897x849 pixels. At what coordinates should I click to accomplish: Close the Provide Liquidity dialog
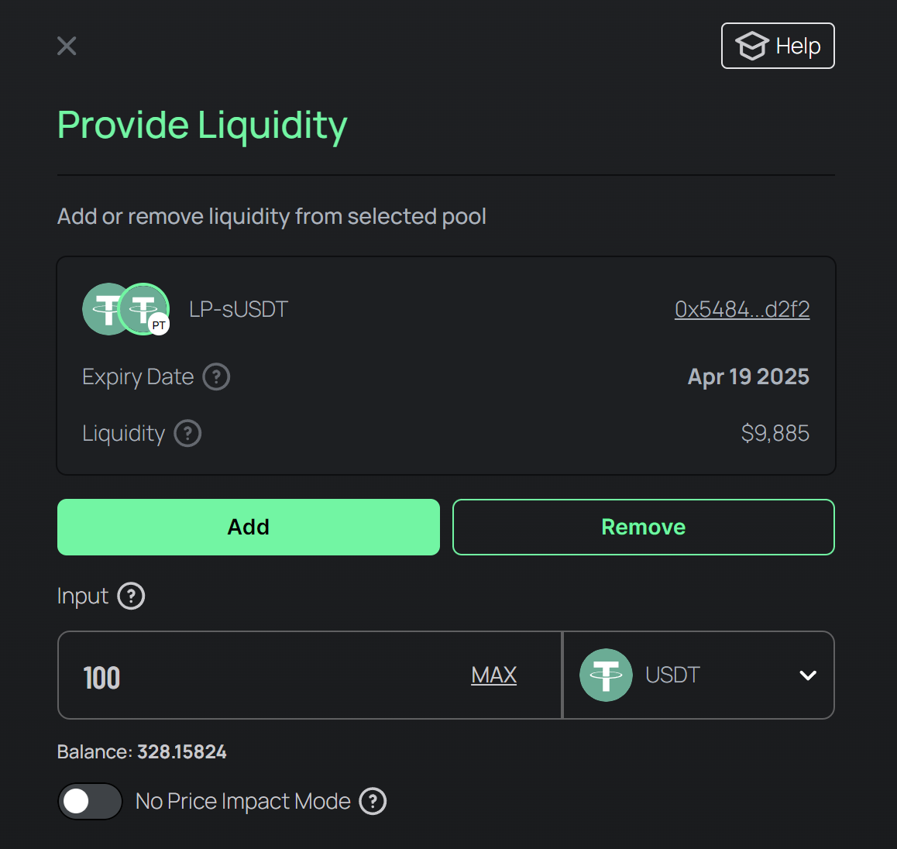click(x=67, y=46)
